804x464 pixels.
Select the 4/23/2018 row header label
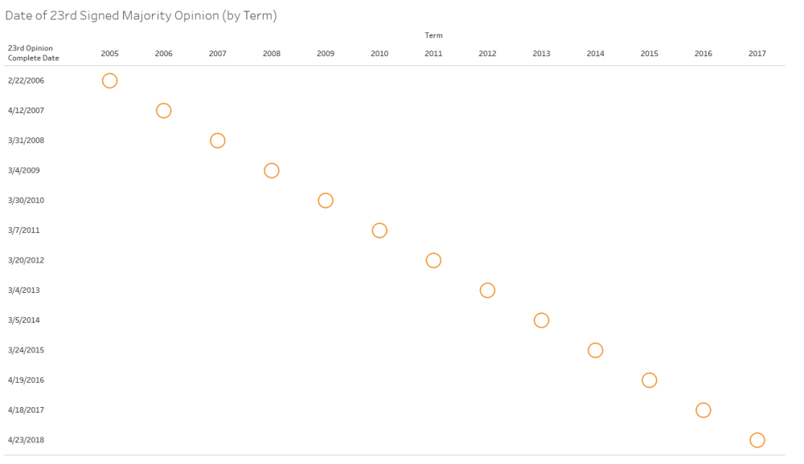(26, 440)
